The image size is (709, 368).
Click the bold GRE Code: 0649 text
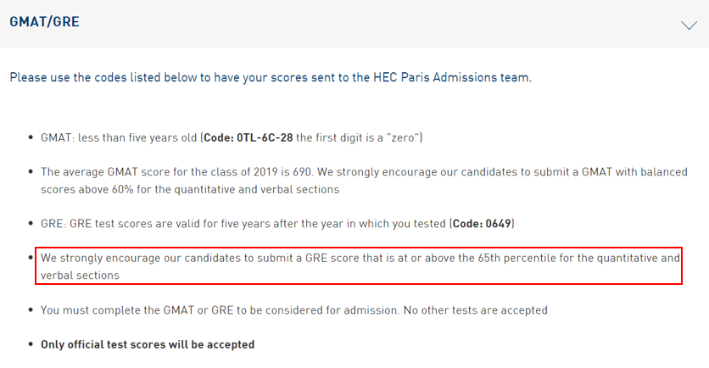[482, 223]
